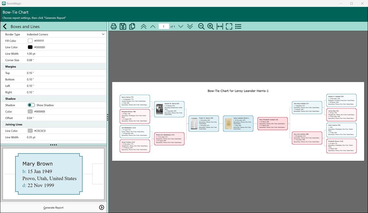Image resolution: width=368 pixels, height=213 pixels.
Task: Pick the white Fill Color swatch
Action: click(x=30, y=41)
